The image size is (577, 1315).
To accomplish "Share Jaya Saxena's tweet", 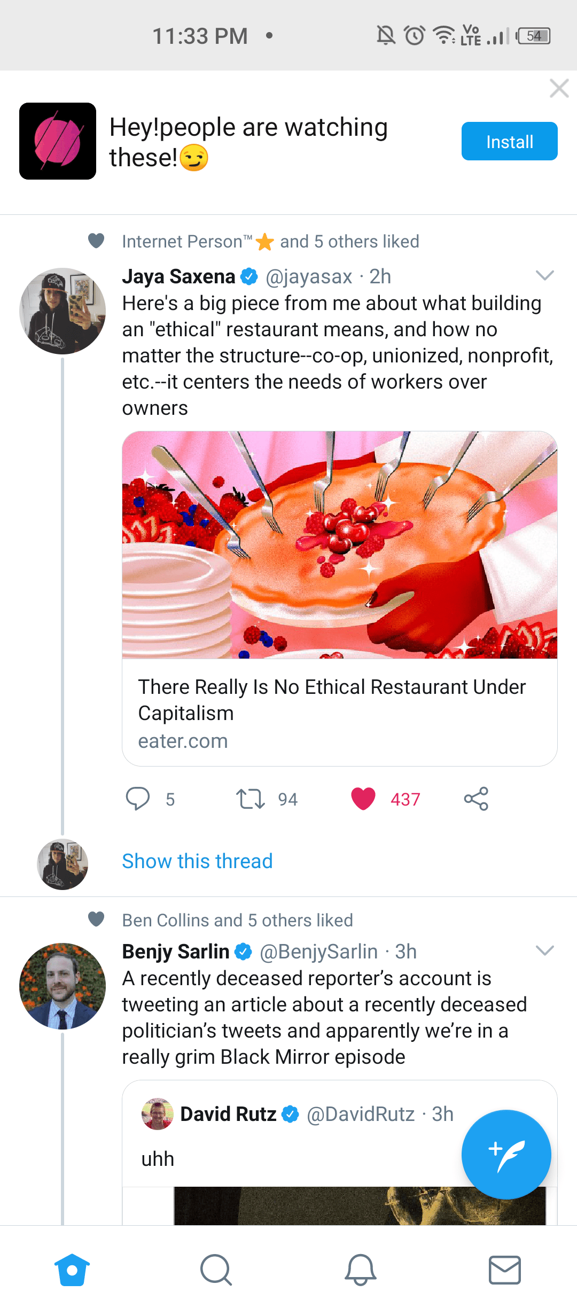I will pos(476,799).
